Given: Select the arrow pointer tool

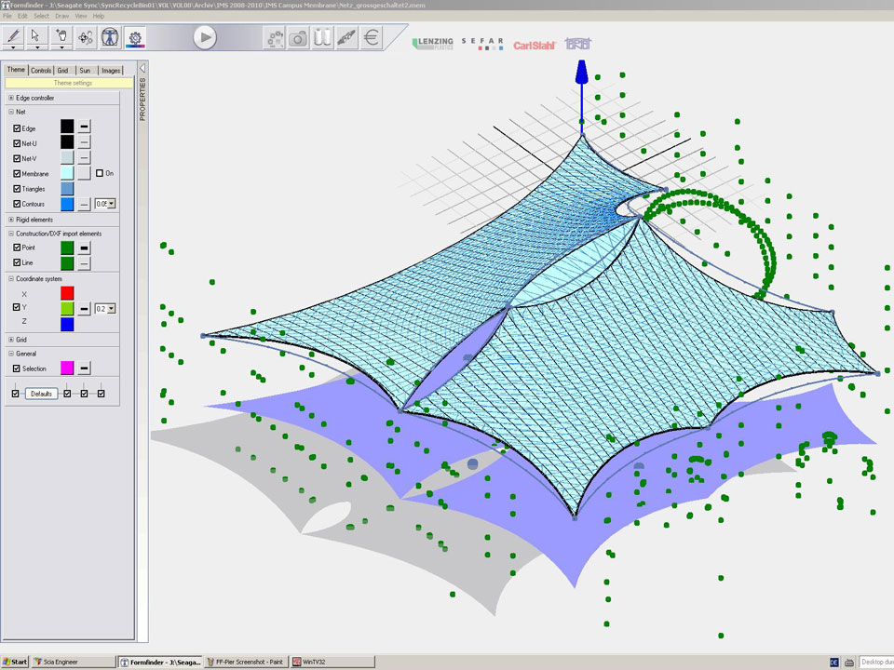Looking at the screenshot, I should [36, 36].
